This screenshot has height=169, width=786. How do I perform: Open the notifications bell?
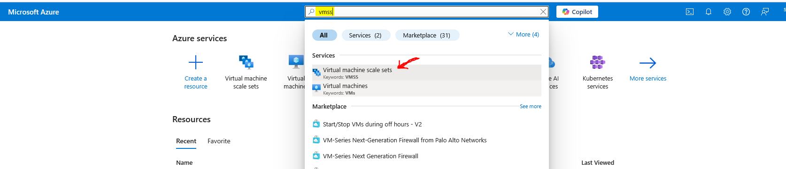tap(709, 12)
